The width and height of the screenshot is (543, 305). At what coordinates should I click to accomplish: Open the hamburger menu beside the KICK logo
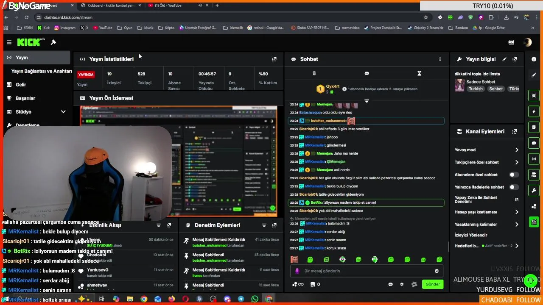[x=9, y=42]
